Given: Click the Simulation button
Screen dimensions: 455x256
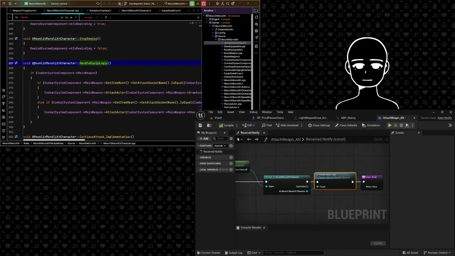Looking at the screenshot, I should pyautogui.click(x=371, y=125).
